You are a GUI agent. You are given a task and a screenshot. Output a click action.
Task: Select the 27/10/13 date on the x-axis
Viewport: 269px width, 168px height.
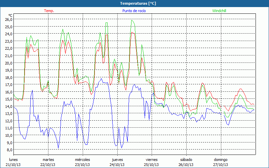[221, 165]
